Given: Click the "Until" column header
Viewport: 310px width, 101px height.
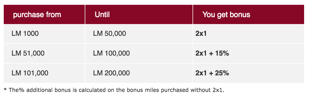Looking at the screenshot, I should [x=139, y=15].
